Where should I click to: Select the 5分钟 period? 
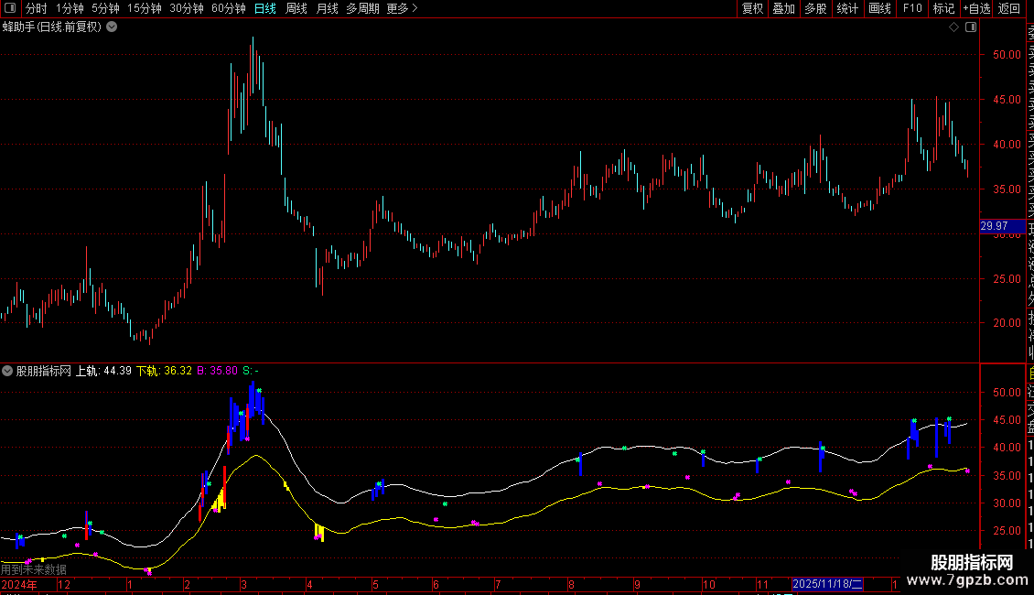(105, 8)
